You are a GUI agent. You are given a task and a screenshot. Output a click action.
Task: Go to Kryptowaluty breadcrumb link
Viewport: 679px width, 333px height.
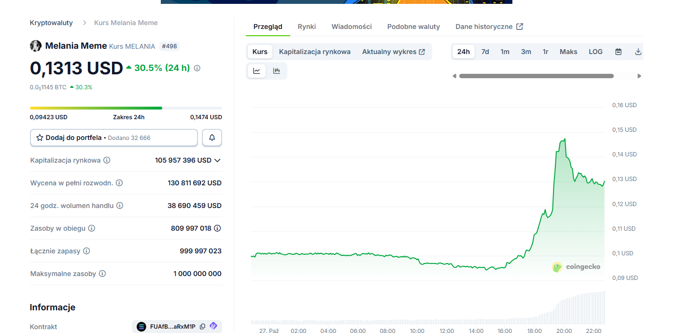pos(51,23)
